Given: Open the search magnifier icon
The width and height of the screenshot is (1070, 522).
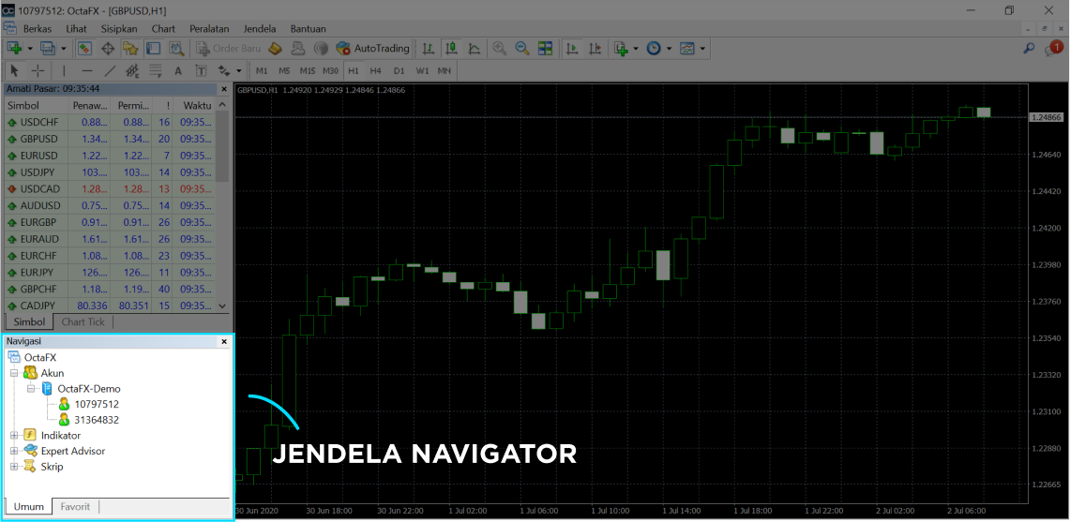Looking at the screenshot, I should [x=1028, y=48].
